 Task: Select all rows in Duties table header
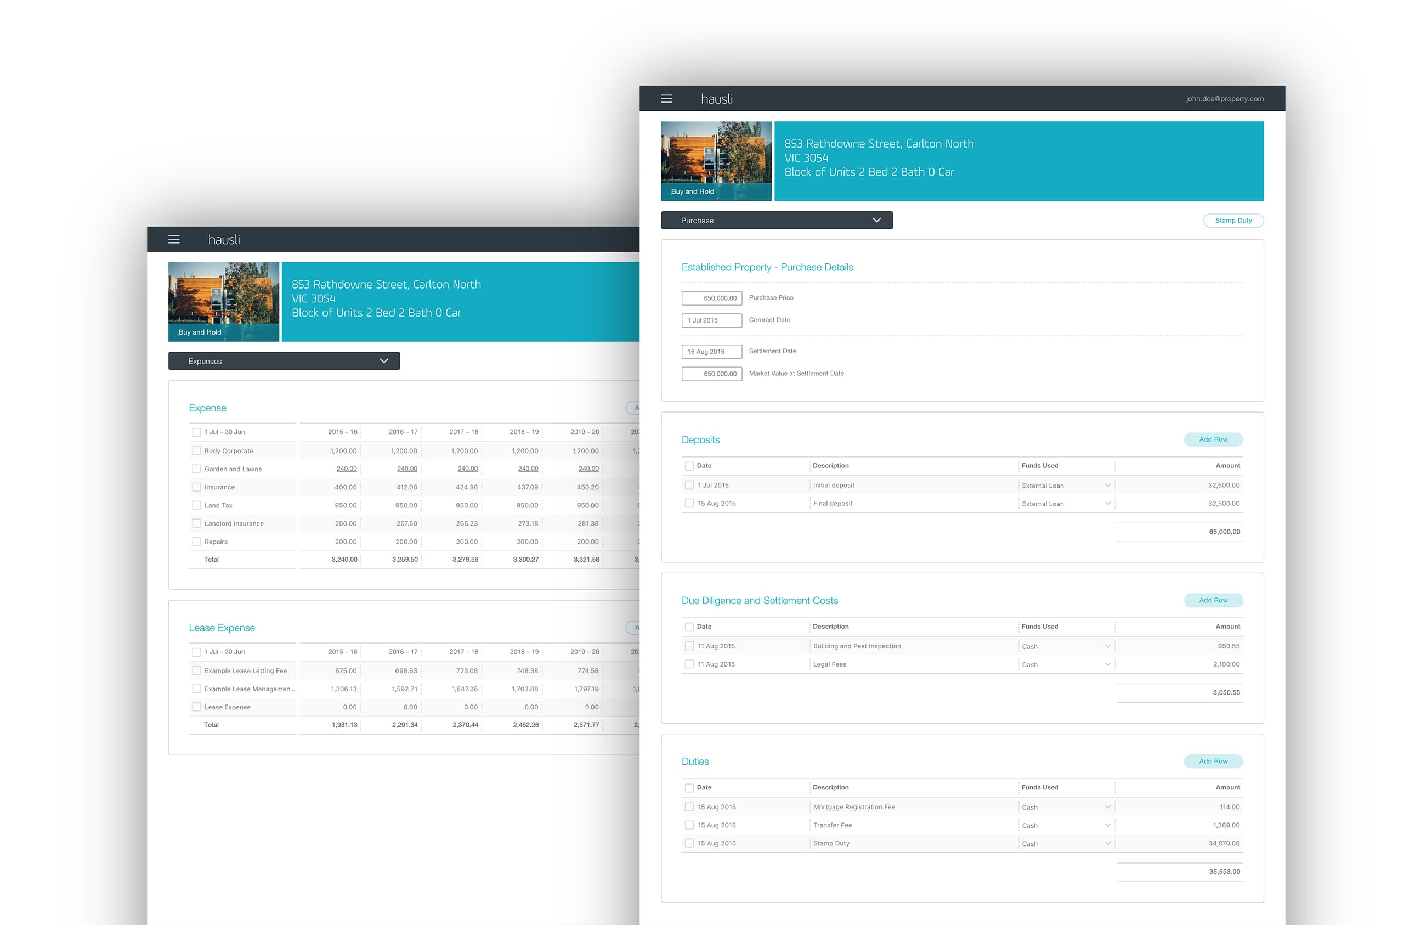(x=689, y=787)
